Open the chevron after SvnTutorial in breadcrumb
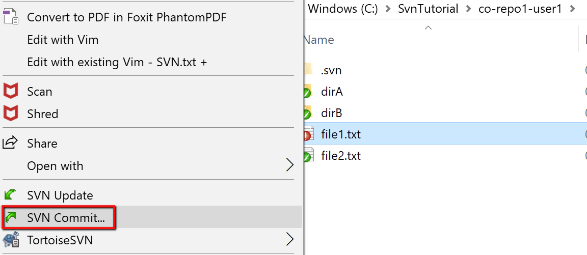Image resolution: width=587 pixels, height=255 pixels. 469,8
